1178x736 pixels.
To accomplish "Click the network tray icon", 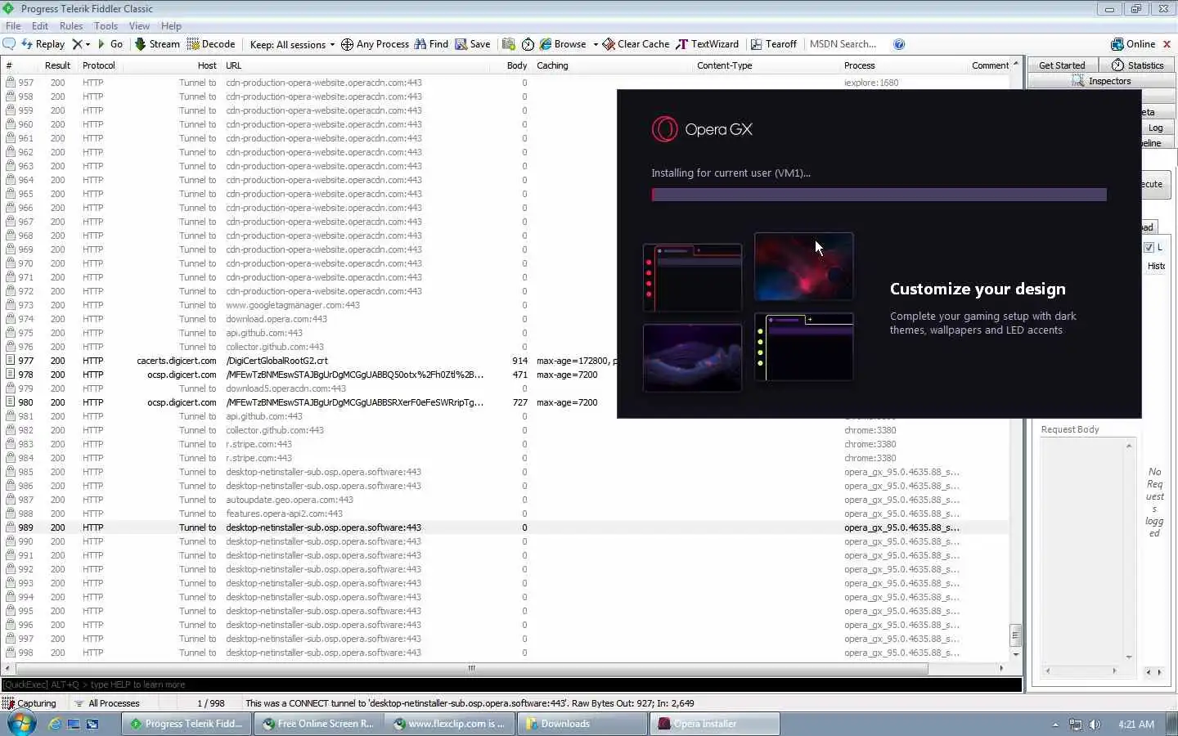I will click(x=1075, y=725).
